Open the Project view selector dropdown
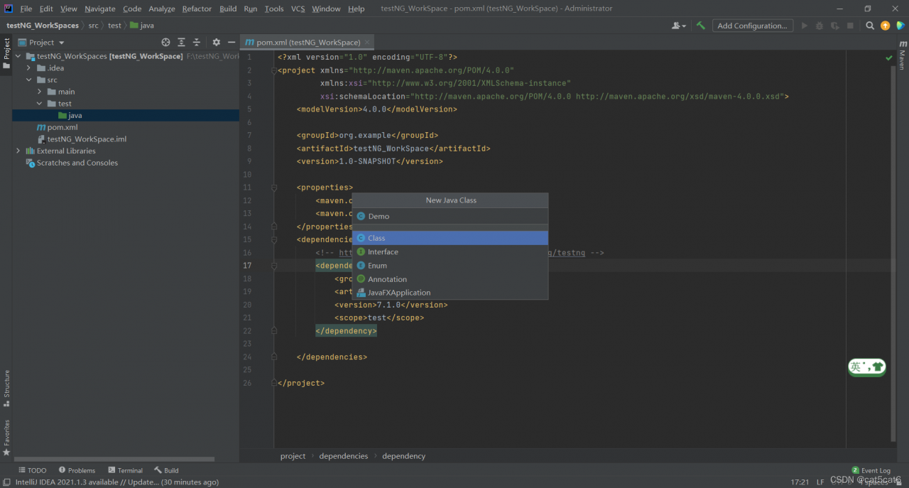Viewport: 909px width, 488px height. 42,43
